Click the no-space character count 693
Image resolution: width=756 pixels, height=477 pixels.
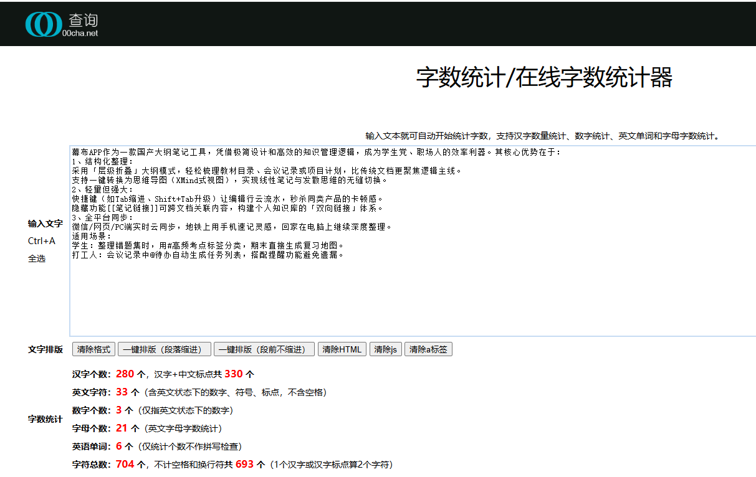pos(245,465)
